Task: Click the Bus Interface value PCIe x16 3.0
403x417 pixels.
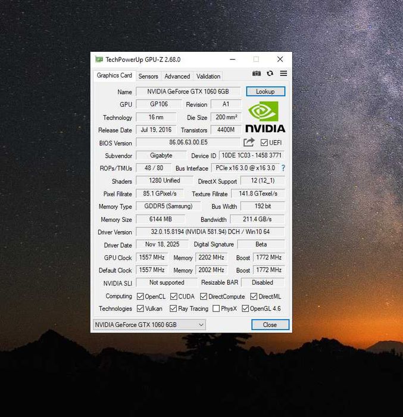Action: (x=245, y=168)
